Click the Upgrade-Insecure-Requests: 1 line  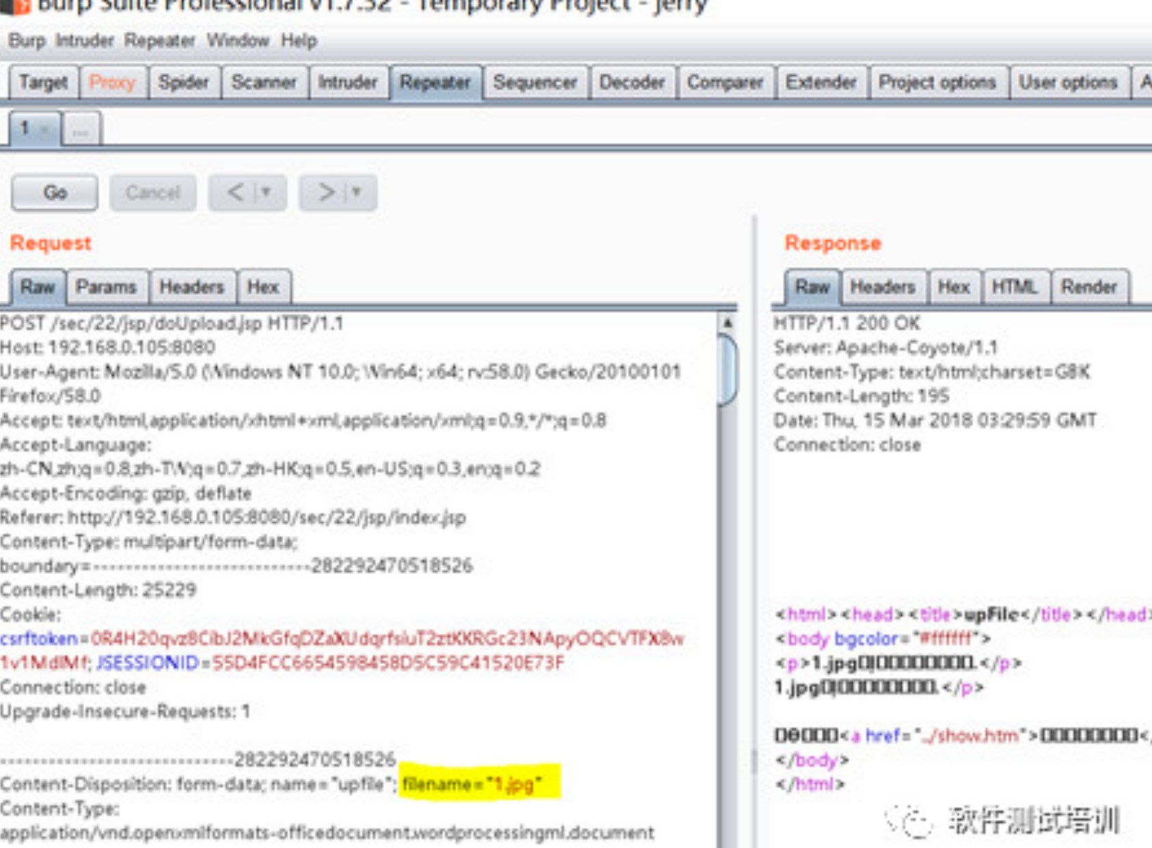[x=125, y=711]
